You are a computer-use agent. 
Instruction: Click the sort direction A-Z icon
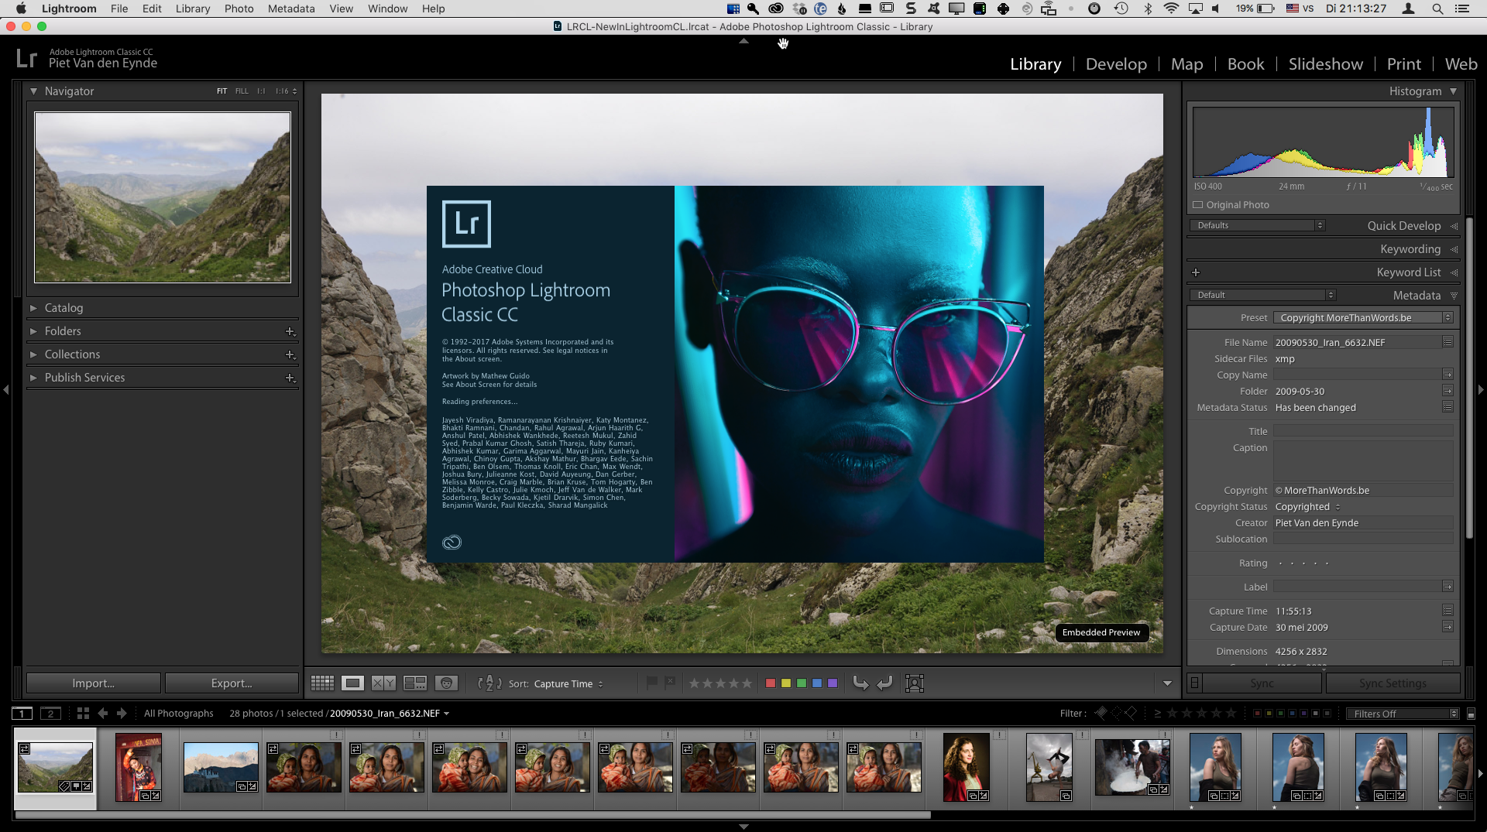(x=489, y=683)
